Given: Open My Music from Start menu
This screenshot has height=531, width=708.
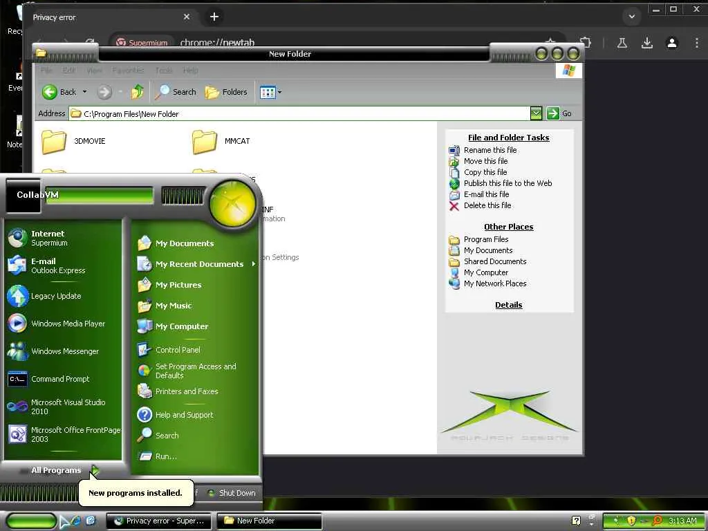Looking at the screenshot, I should click(x=196, y=306).
